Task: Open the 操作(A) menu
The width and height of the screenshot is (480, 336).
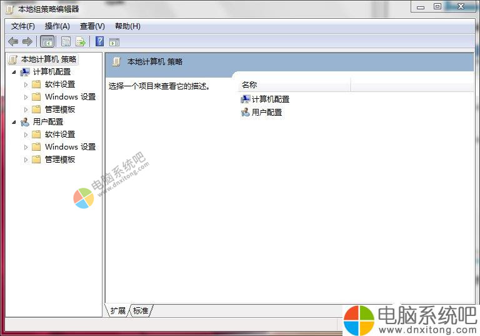Action: pyautogui.click(x=57, y=26)
